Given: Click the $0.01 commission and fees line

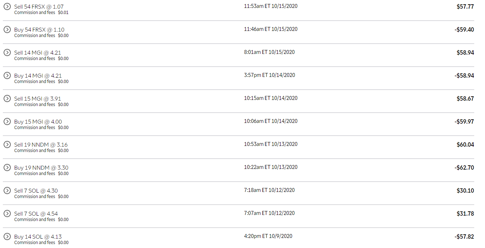Looking at the screenshot, I should click(x=41, y=13).
